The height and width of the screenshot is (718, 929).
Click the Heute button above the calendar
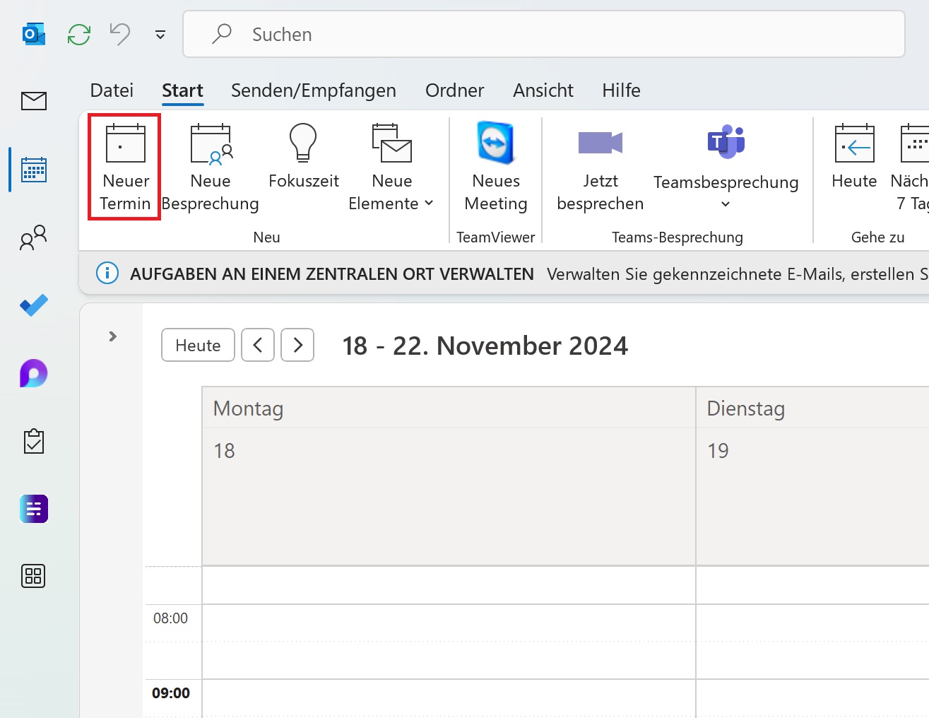click(x=198, y=345)
